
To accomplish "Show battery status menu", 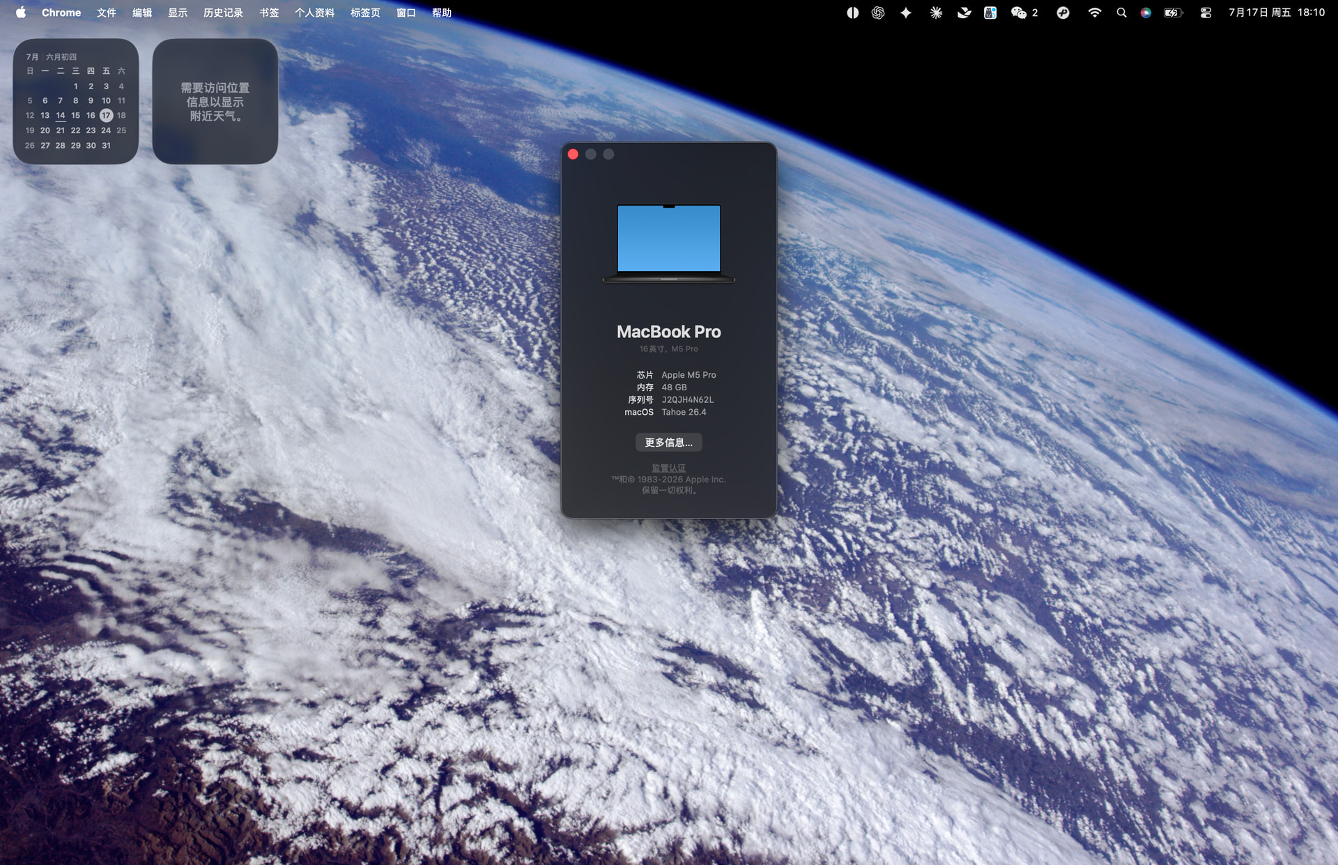I will pyautogui.click(x=1174, y=13).
